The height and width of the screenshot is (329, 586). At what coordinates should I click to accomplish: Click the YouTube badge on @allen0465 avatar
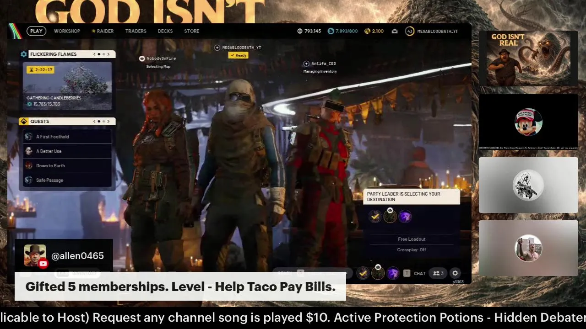43,264
